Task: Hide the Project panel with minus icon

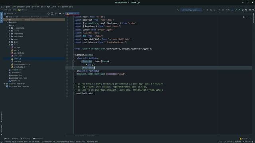Action: coord(63,14)
